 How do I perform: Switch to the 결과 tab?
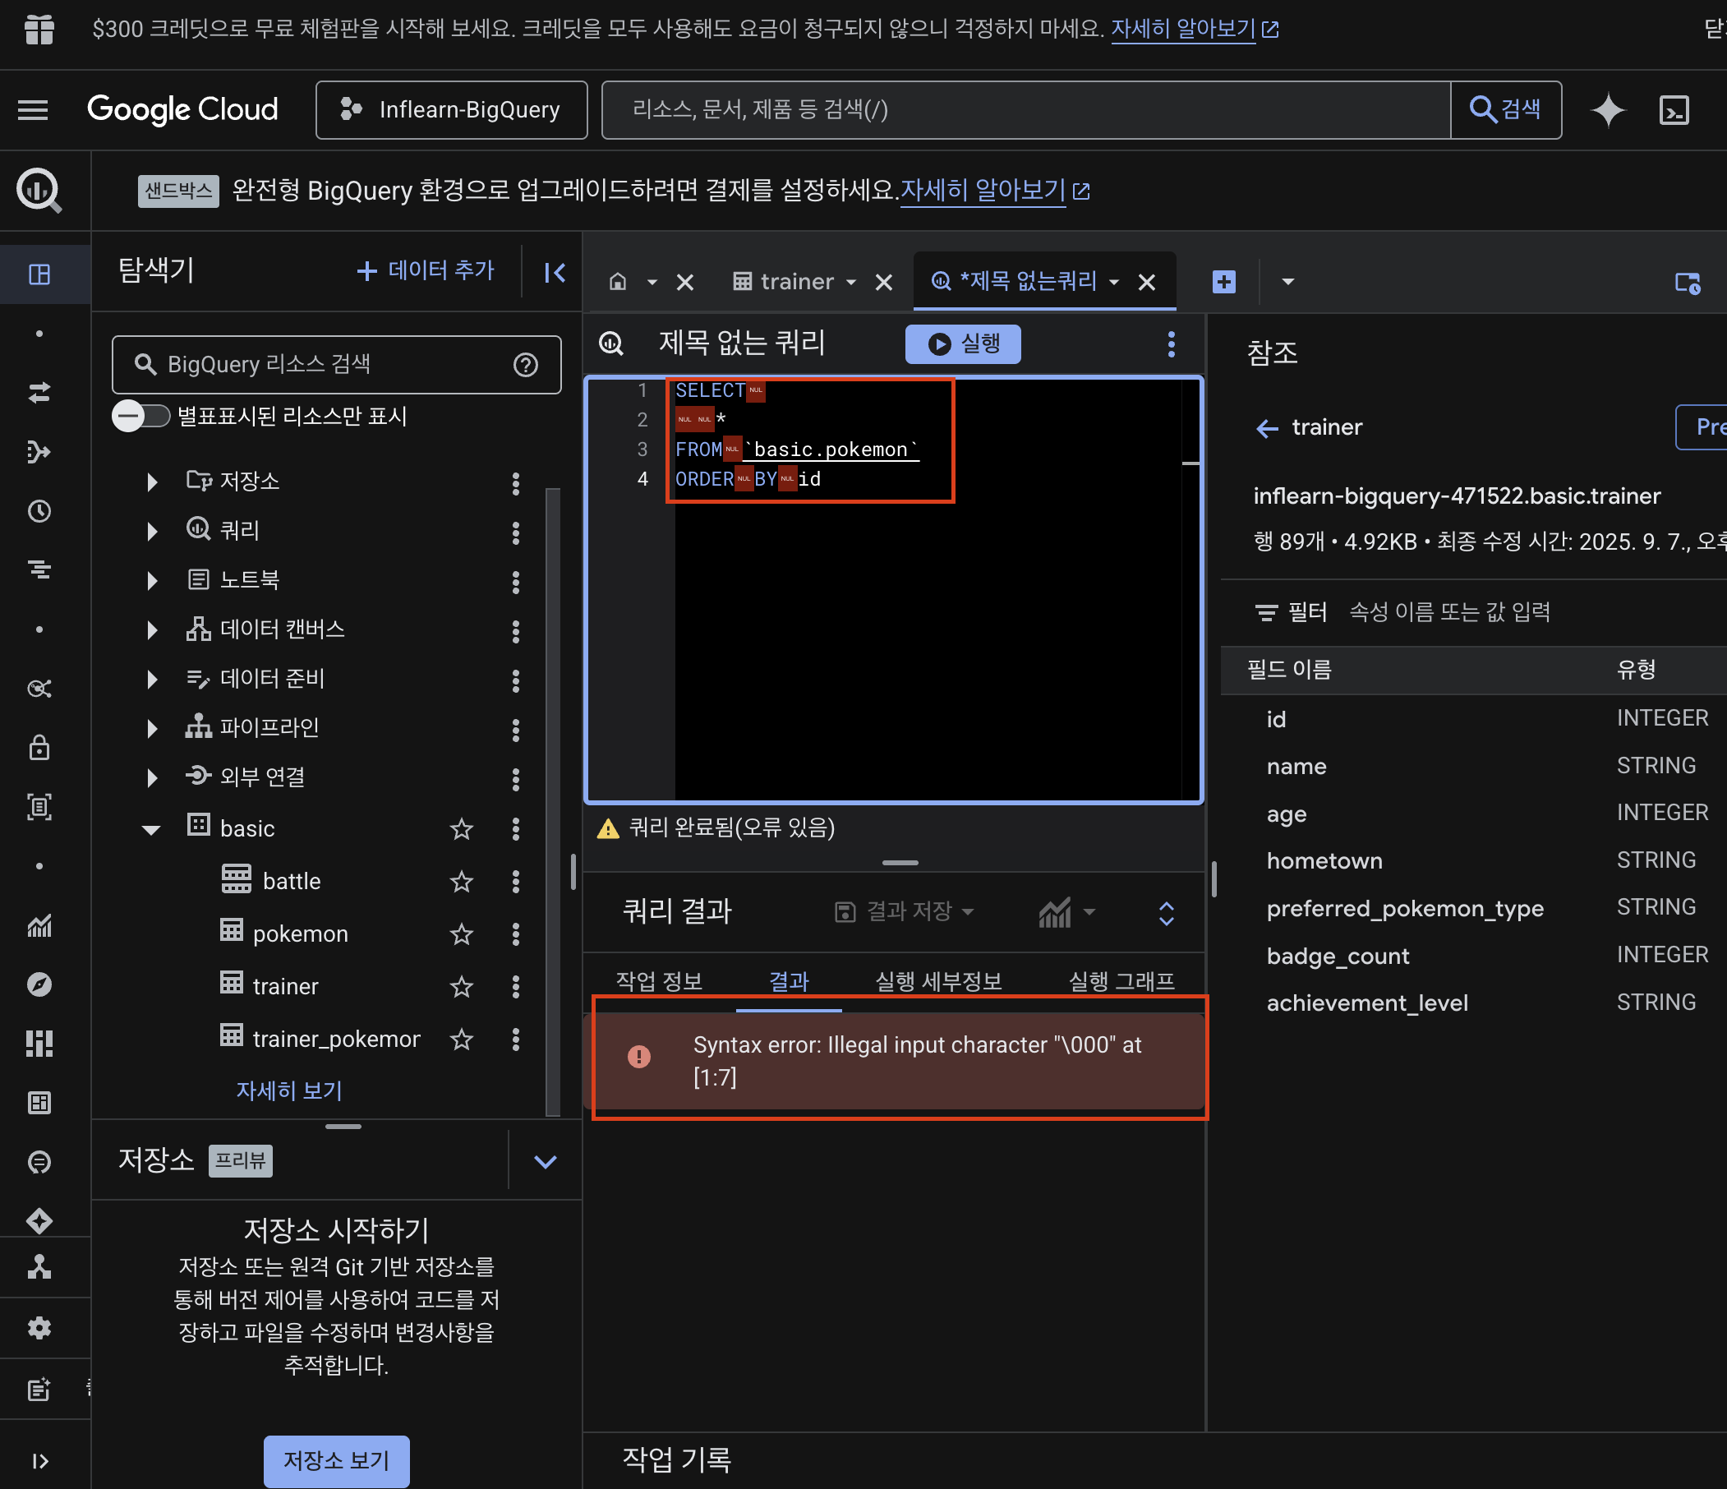click(x=789, y=980)
